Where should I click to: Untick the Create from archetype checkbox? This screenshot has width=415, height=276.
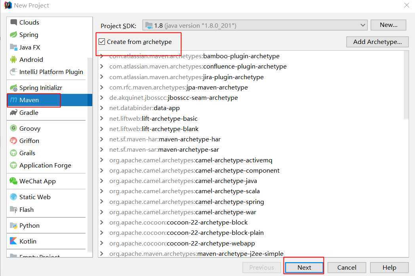tap(102, 42)
